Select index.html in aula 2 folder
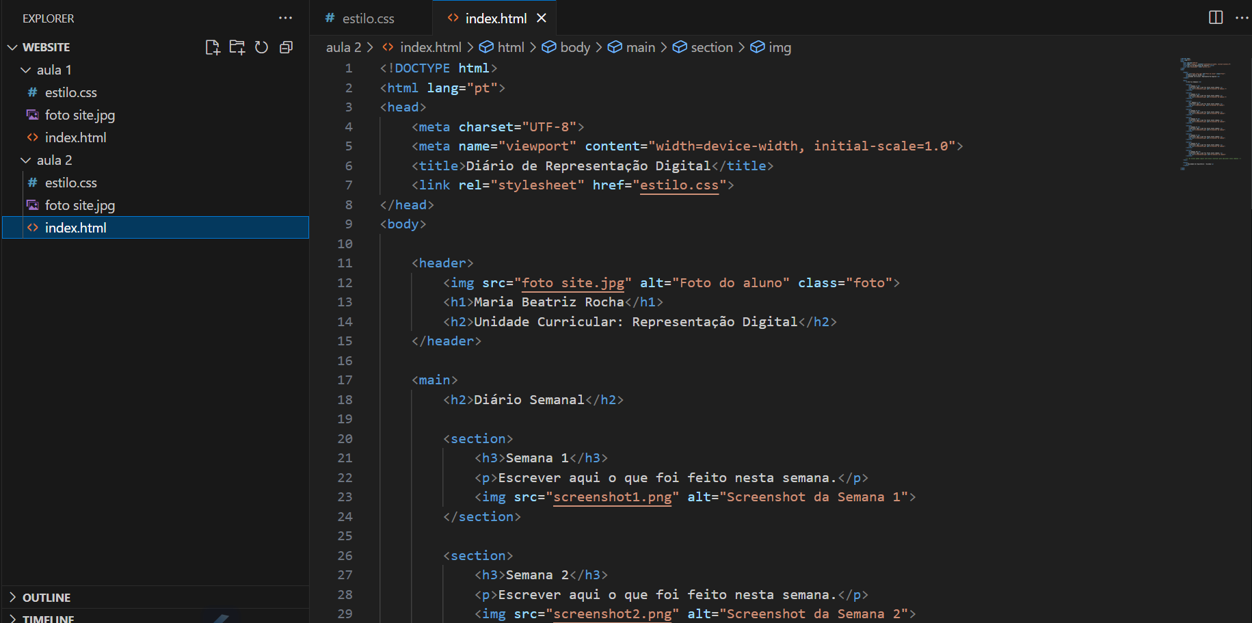 coord(156,228)
